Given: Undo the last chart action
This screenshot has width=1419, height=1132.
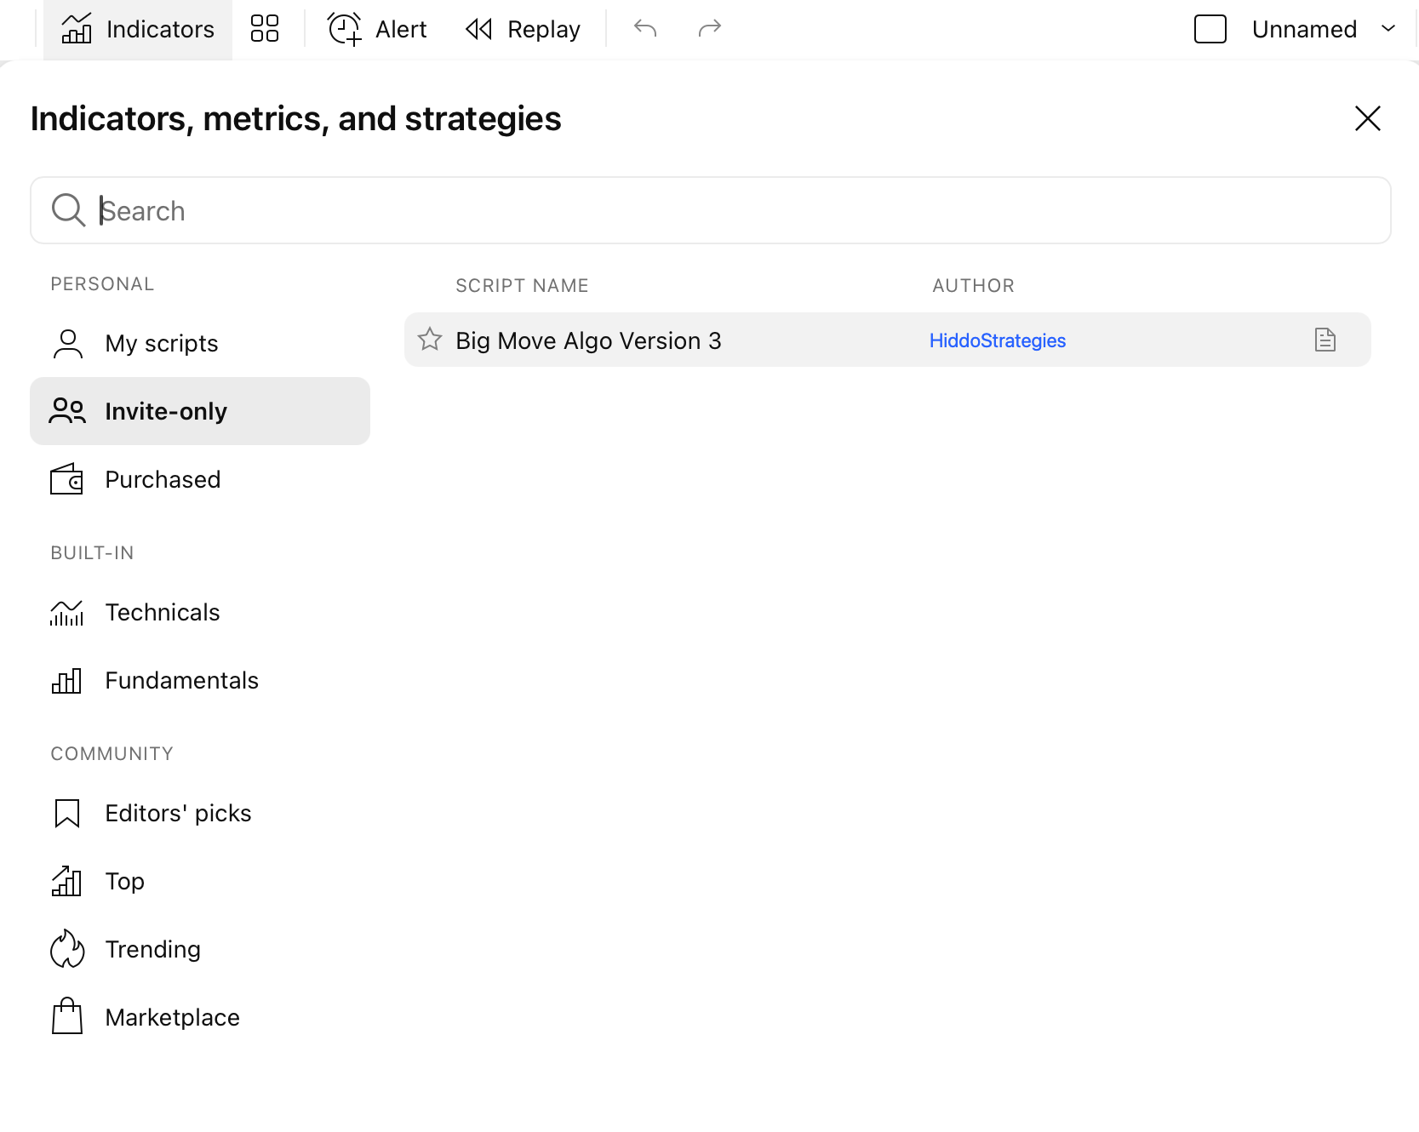Looking at the screenshot, I should (x=645, y=29).
